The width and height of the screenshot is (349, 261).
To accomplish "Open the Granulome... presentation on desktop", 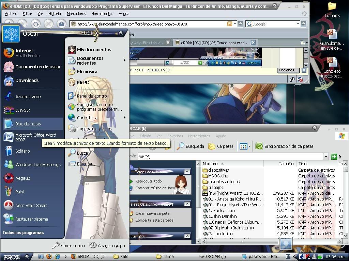I will point(332,40).
